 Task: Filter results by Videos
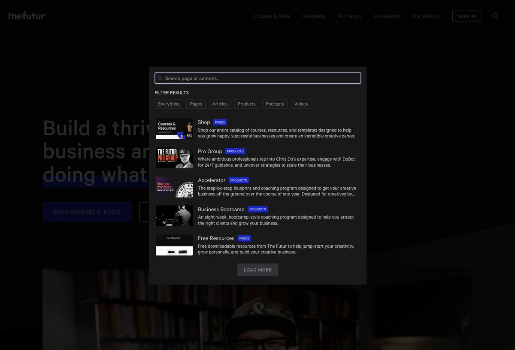pyautogui.click(x=301, y=104)
